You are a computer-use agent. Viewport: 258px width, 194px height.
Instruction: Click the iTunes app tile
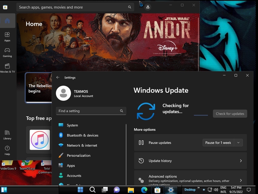click(x=40, y=140)
